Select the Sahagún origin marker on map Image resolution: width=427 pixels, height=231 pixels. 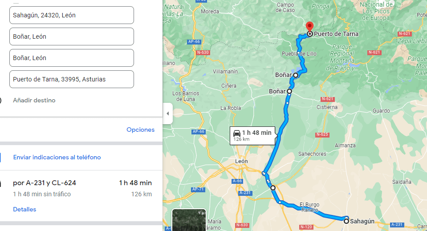(346, 221)
